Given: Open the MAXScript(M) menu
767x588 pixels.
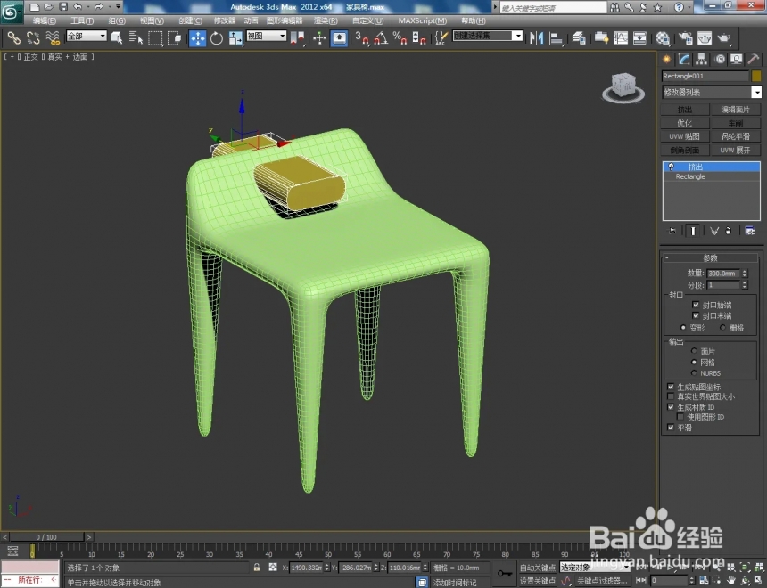Looking at the screenshot, I should pos(422,20).
